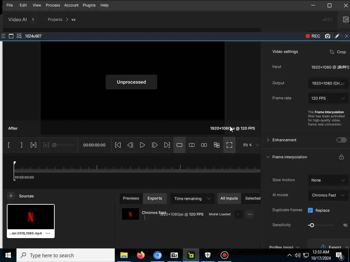Click the recorder region search icon
Viewport: 350px width, 262px height.
point(19,36)
